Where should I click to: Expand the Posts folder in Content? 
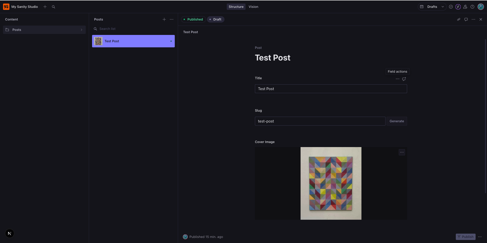click(x=44, y=30)
